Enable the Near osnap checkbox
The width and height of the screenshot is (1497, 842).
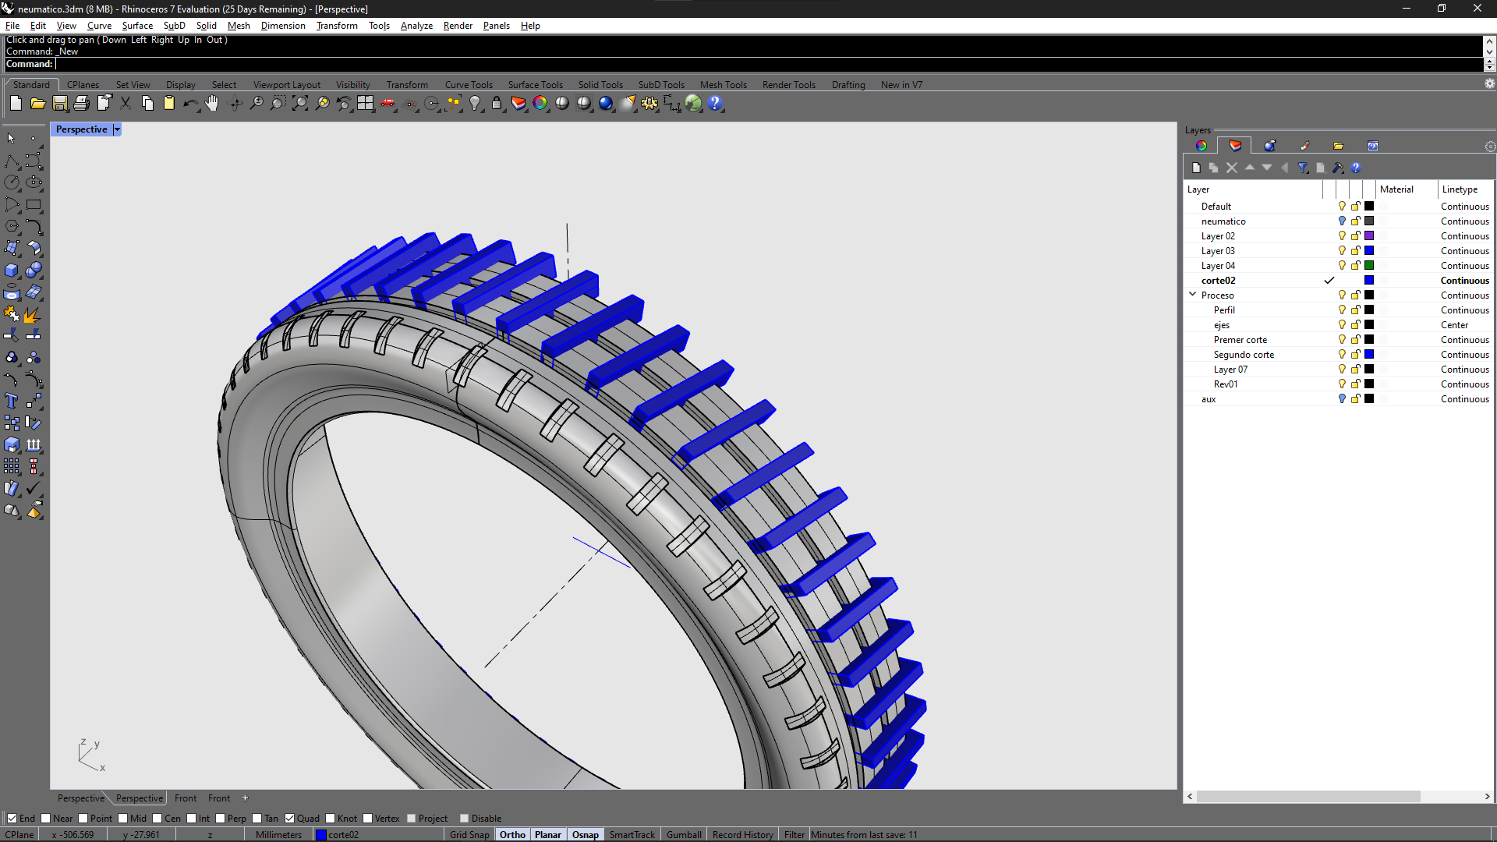(46, 819)
